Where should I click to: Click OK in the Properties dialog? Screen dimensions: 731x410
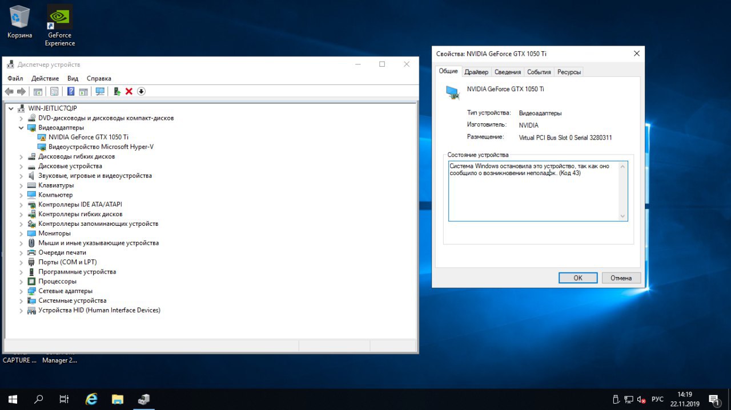[x=578, y=278]
